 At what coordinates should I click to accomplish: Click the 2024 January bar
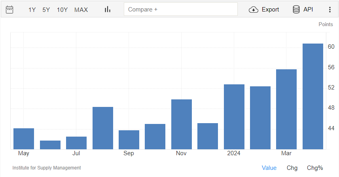pyautogui.click(x=234, y=117)
